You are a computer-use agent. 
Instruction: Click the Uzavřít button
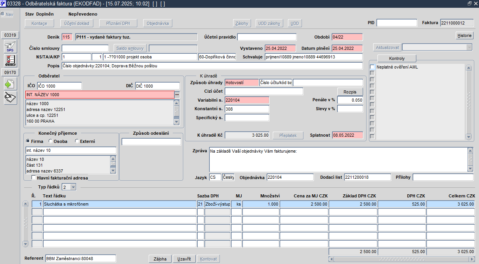(184, 259)
